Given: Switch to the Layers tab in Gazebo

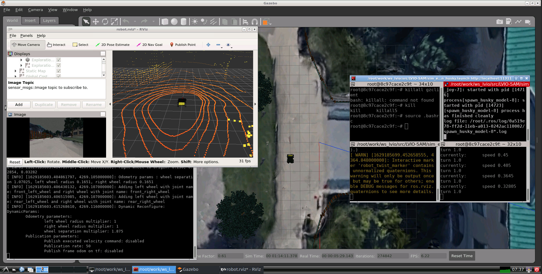Looking at the screenshot, I should click(x=49, y=20).
